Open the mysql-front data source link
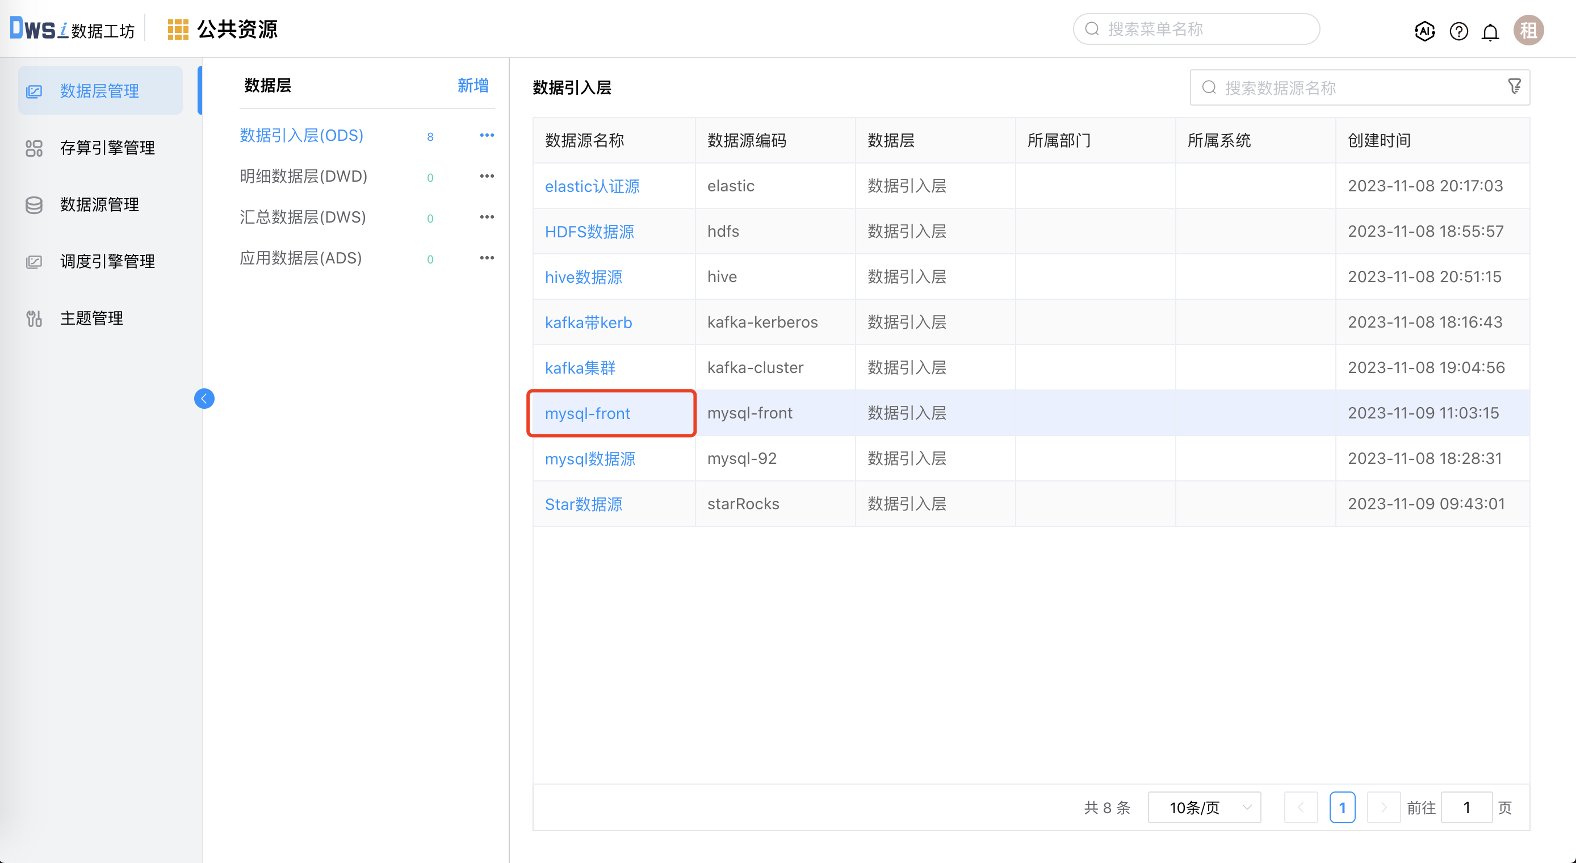Screen dimensions: 1576x863 click(586, 413)
